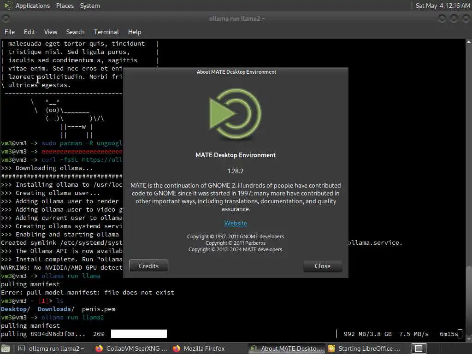Click the download progress bar at 26%
Screen dimensions: 472x354
pos(139,334)
